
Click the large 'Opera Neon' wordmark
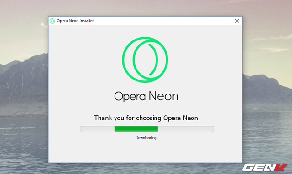[146, 96]
